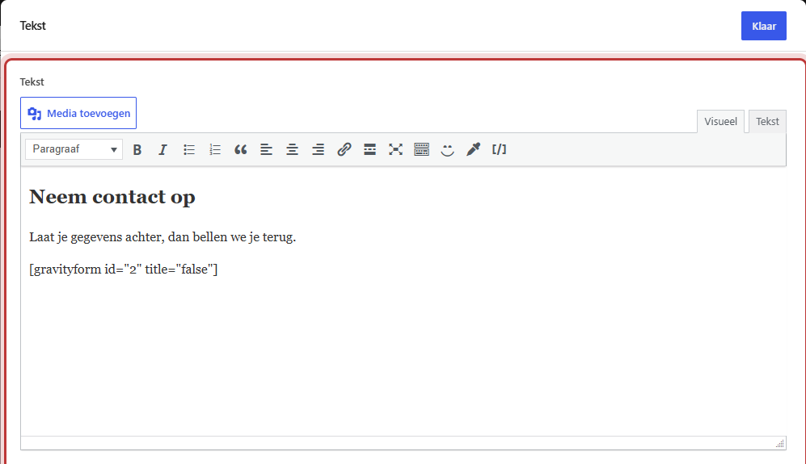Open the Paragraaf format dropdown
The width and height of the screenshot is (806, 464).
tap(74, 149)
